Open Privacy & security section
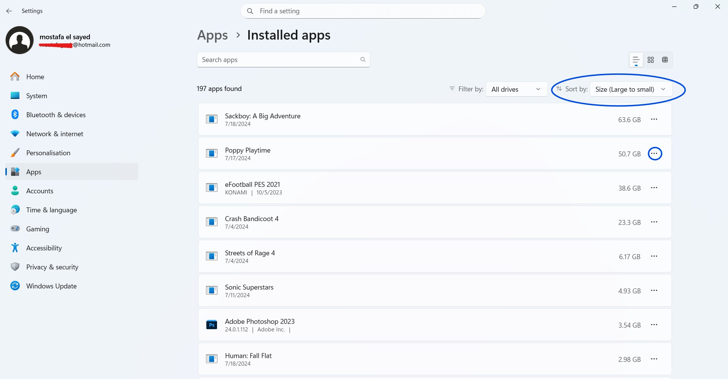 click(x=52, y=267)
